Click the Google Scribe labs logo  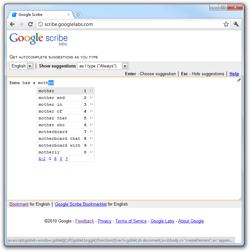(38, 39)
